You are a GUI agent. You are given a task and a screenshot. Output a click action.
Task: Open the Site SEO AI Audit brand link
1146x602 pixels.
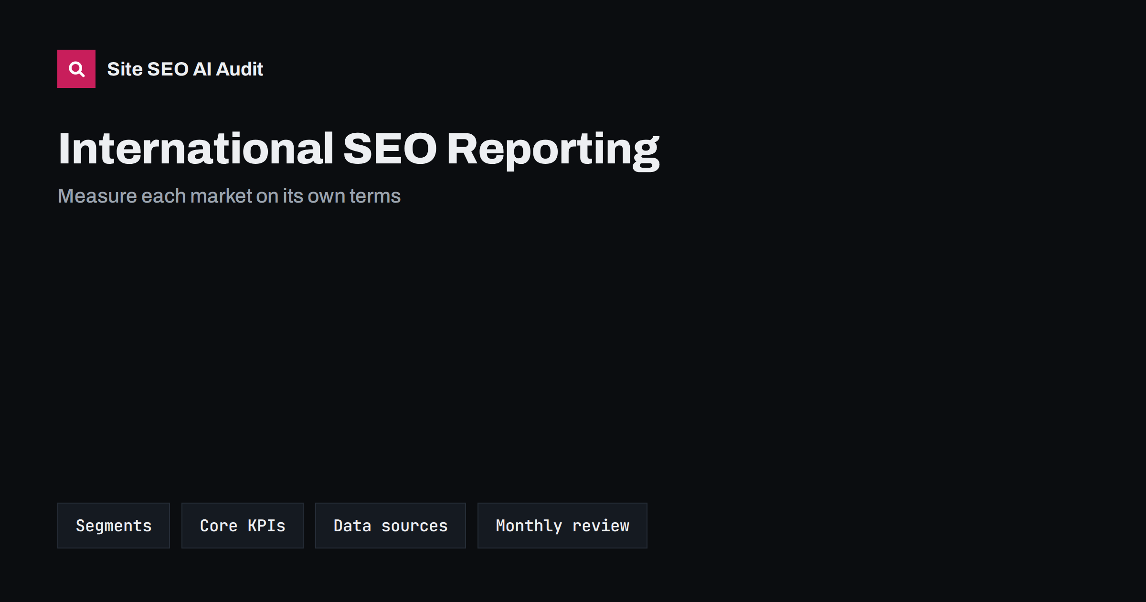[185, 69]
